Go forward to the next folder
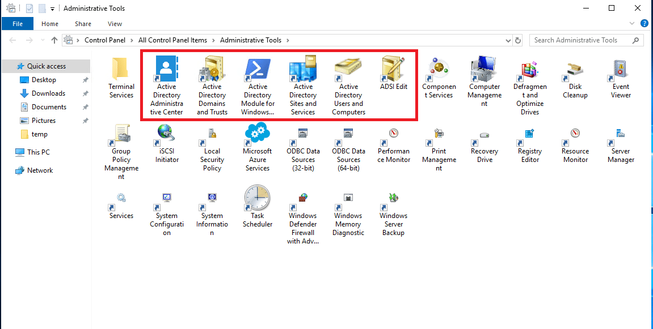The image size is (653, 329). [29, 40]
